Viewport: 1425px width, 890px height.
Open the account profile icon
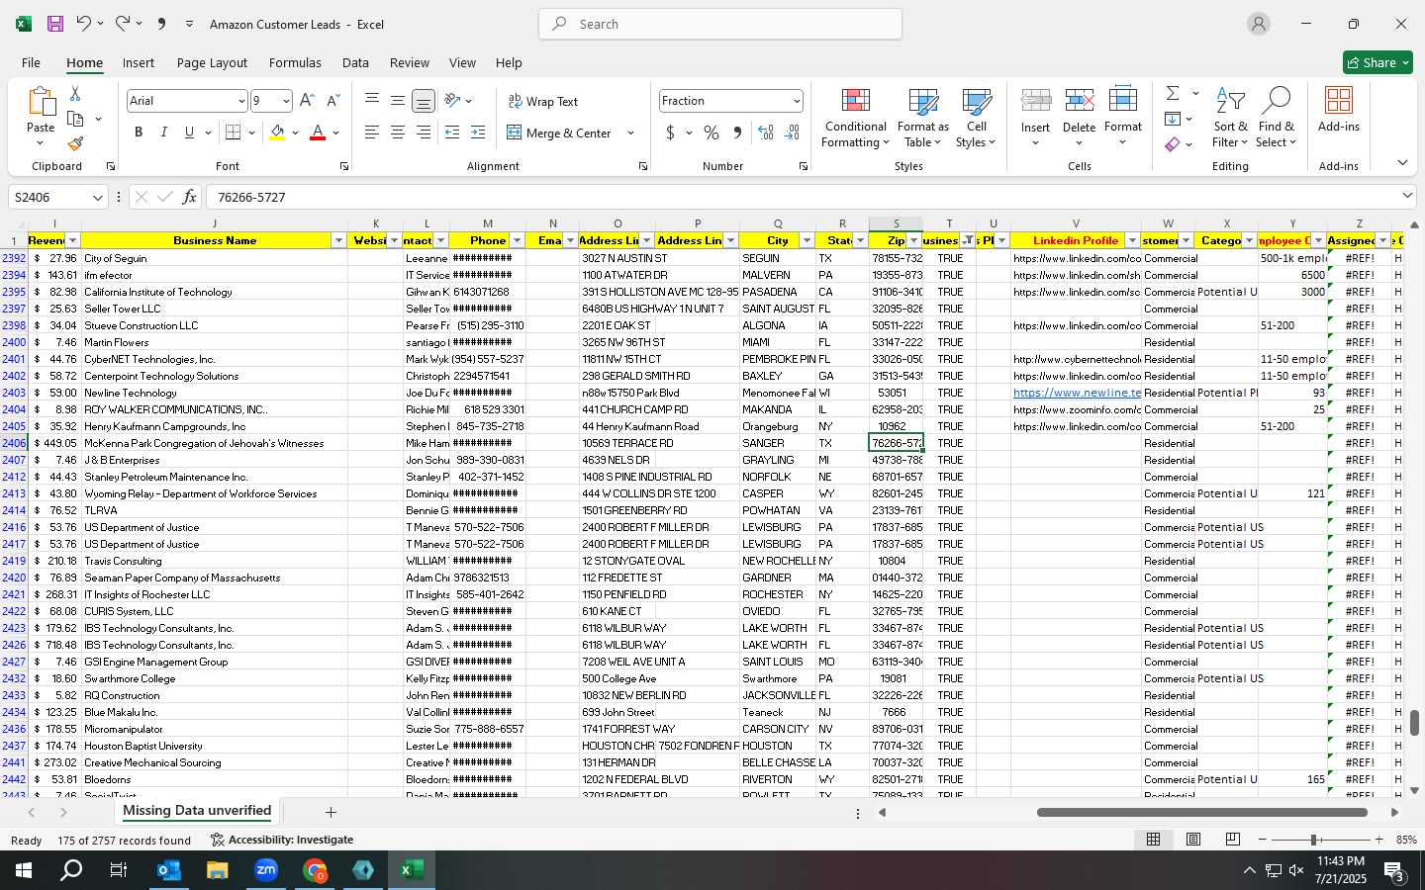pyautogui.click(x=1259, y=24)
